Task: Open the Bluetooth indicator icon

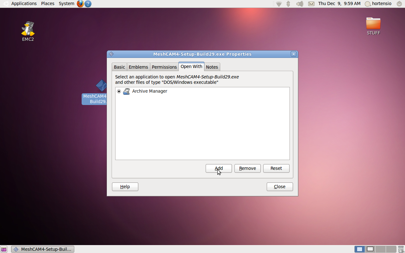Action: tap(288, 4)
